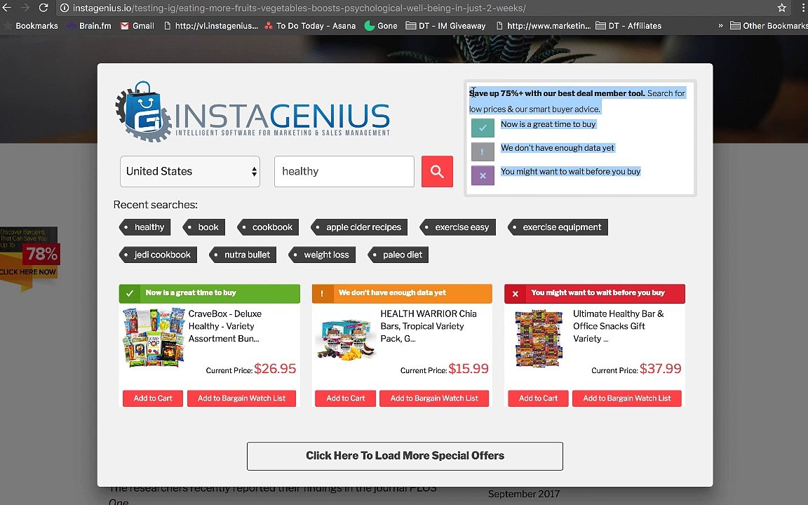Select the nutra bullet tag
The width and height of the screenshot is (808, 505).
[x=242, y=255]
